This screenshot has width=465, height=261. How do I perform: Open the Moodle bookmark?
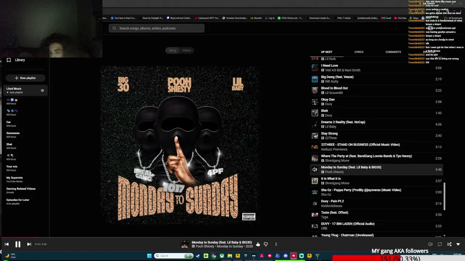(x=256, y=18)
